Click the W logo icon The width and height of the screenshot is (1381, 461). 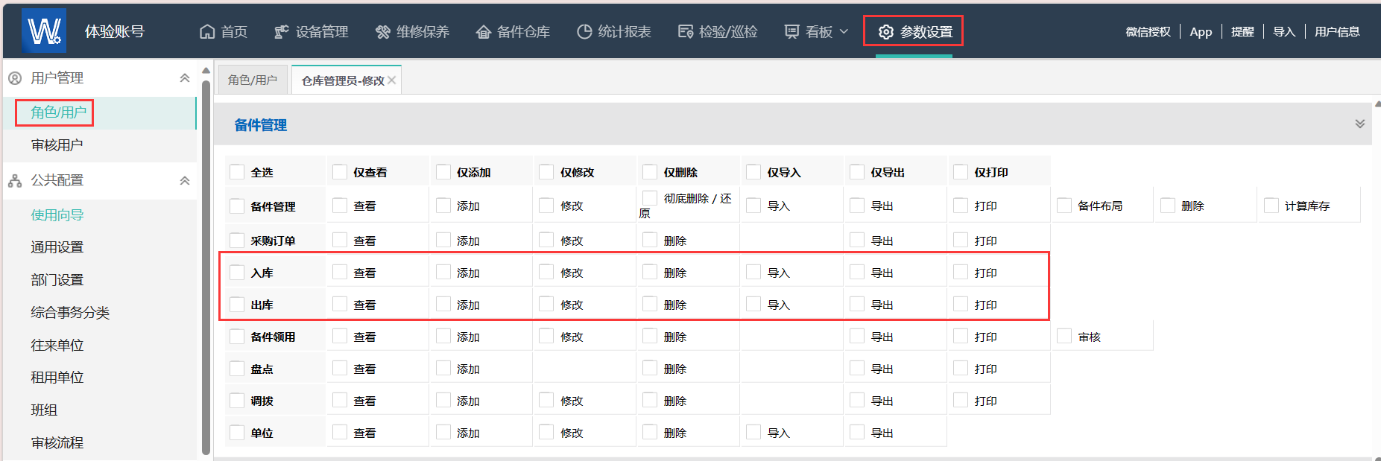(44, 31)
